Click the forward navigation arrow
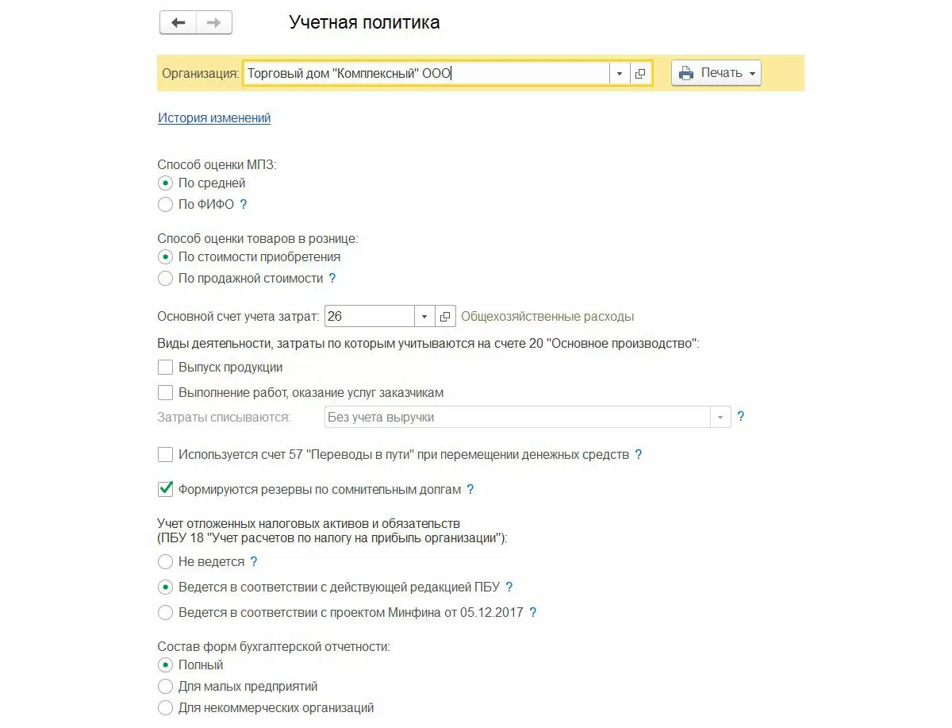This screenshot has height=728, width=952. pyautogui.click(x=213, y=23)
